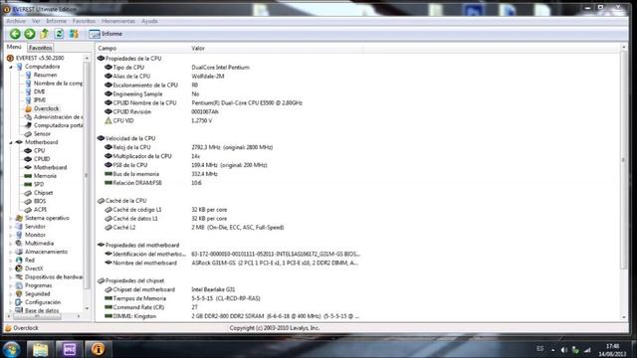
Task: Open the Chipset tree item
Action: [43, 193]
